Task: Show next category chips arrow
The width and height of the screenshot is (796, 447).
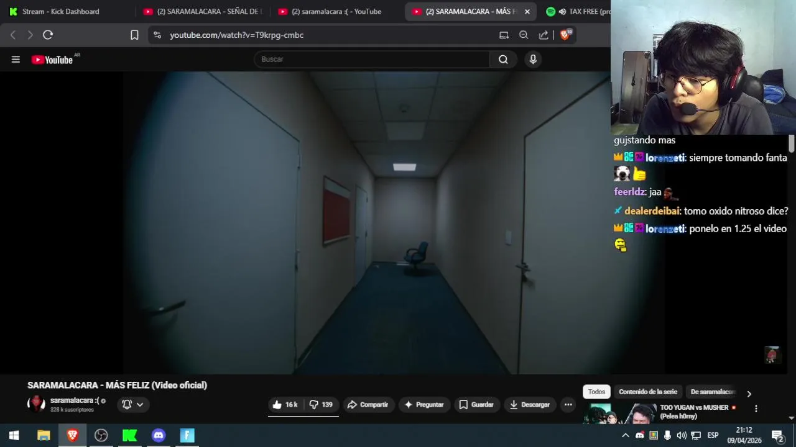Action: pyautogui.click(x=749, y=394)
